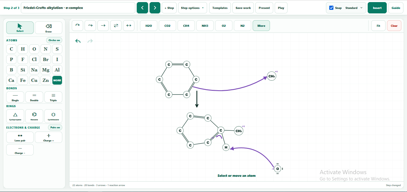Pick the Chlorine (Cl) atom button
Screen dimensions: 407x192
point(34,60)
